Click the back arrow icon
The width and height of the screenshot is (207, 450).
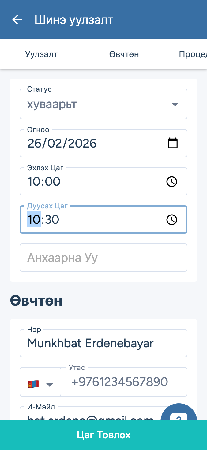point(17,20)
